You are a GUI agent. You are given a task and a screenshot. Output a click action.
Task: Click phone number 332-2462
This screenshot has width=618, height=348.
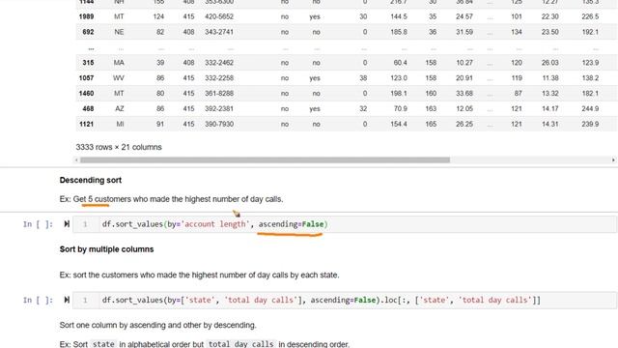click(x=219, y=63)
